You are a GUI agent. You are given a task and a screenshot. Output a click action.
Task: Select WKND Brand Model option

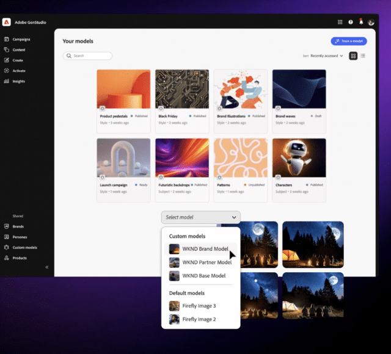point(201,249)
